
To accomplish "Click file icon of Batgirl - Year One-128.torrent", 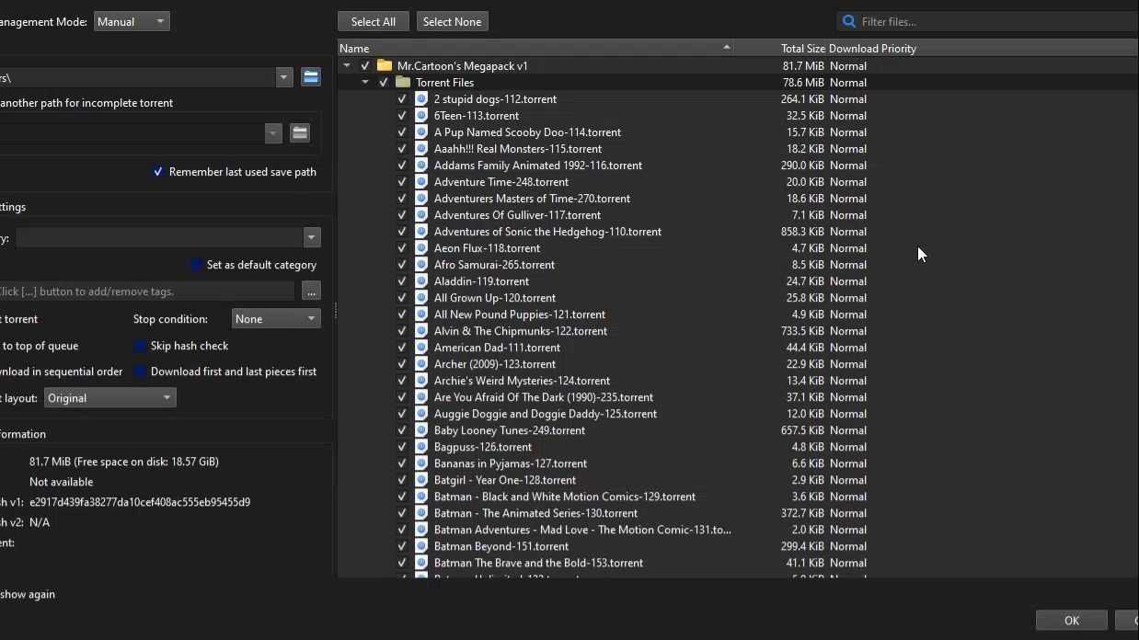I will click(421, 479).
